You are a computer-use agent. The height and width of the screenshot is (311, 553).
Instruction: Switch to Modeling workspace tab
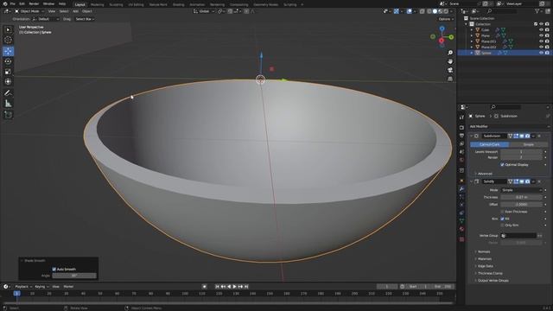click(x=98, y=4)
